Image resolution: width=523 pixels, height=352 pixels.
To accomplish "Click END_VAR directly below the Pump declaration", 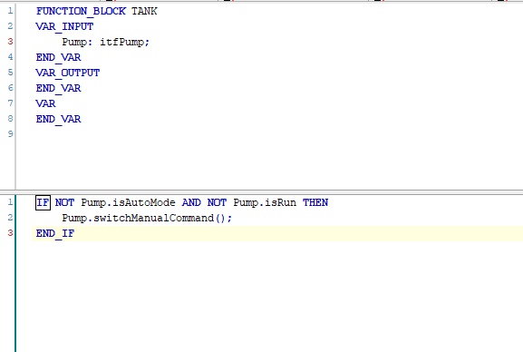I will [58, 57].
